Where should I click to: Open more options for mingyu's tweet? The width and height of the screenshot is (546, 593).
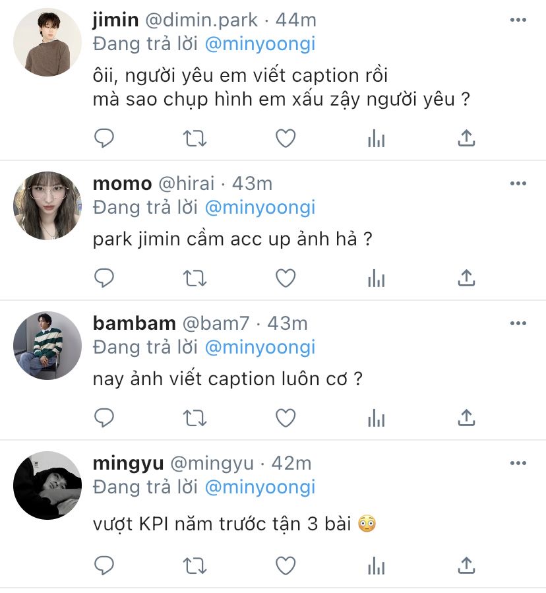pos(518,463)
